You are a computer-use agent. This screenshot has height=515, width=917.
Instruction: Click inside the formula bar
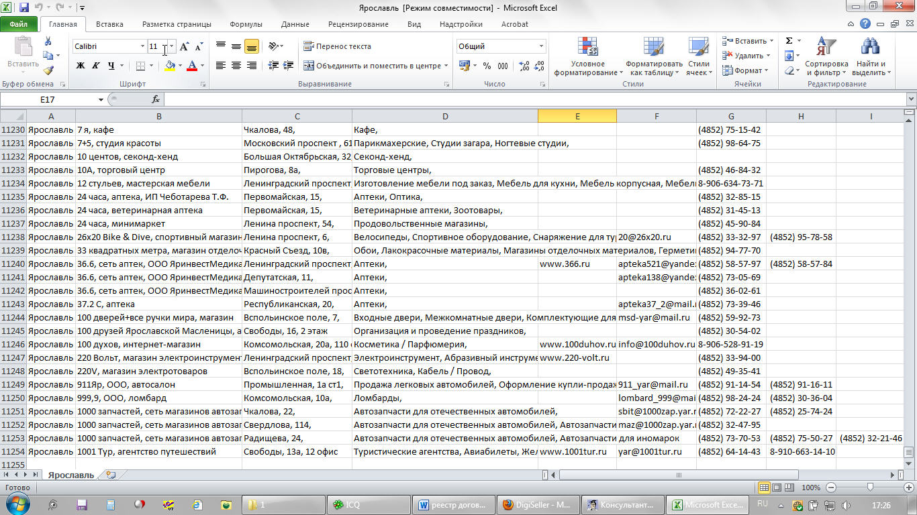pyautogui.click(x=534, y=99)
